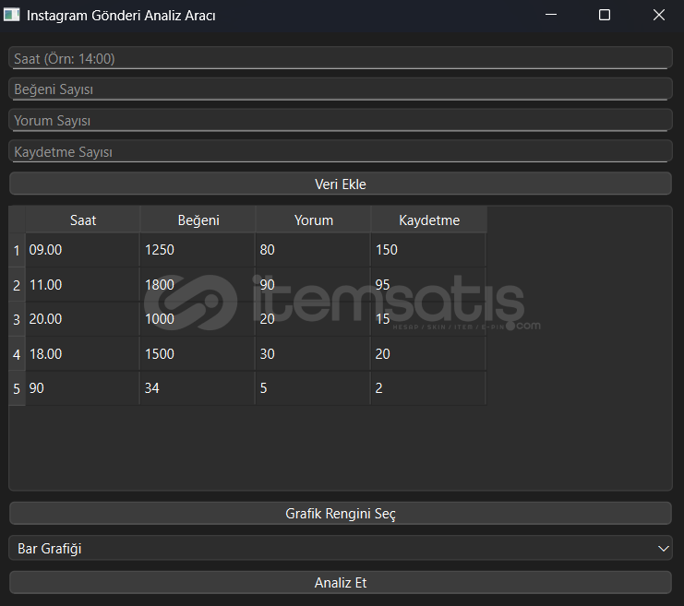Select the Yorum column header
The image size is (684, 606).
313,220
